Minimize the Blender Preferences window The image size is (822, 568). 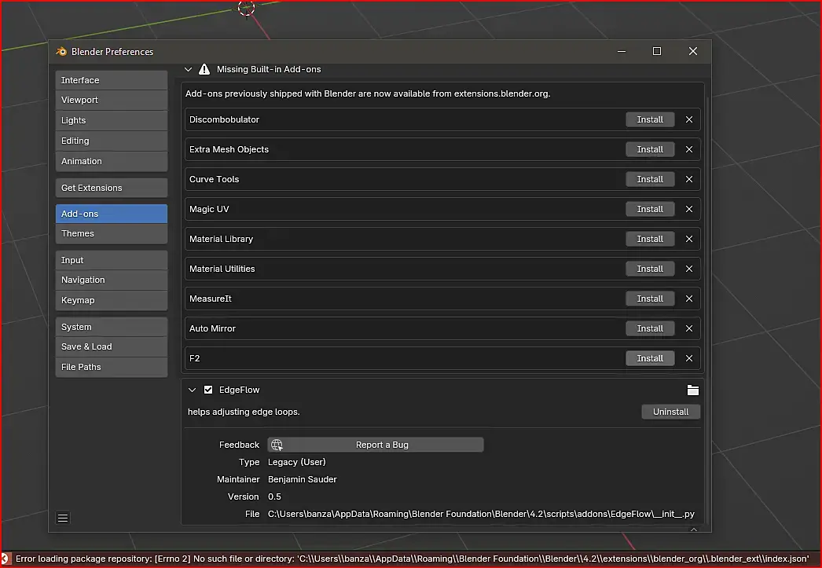(x=622, y=51)
